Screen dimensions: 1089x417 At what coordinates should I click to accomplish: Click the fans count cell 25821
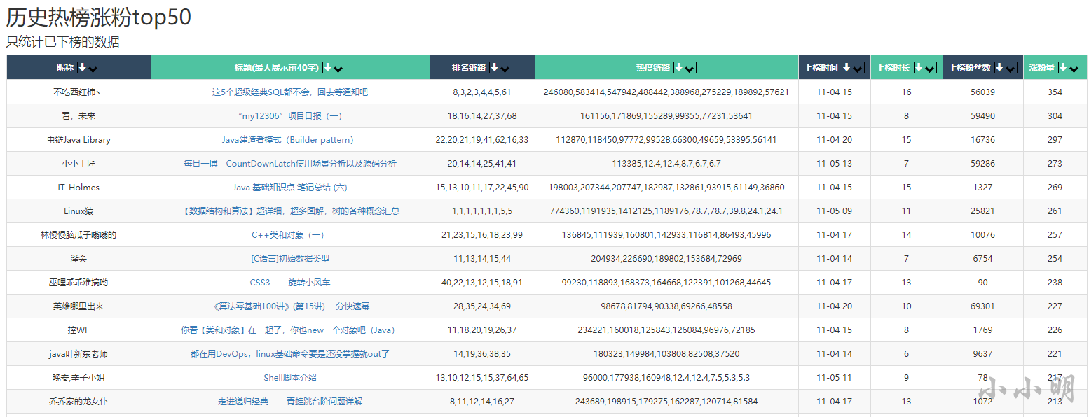tap(983, 211)
